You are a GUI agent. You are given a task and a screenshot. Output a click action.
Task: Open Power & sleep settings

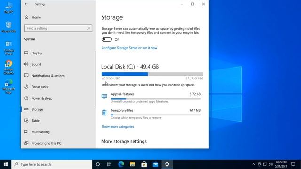(x=42, y=98)
